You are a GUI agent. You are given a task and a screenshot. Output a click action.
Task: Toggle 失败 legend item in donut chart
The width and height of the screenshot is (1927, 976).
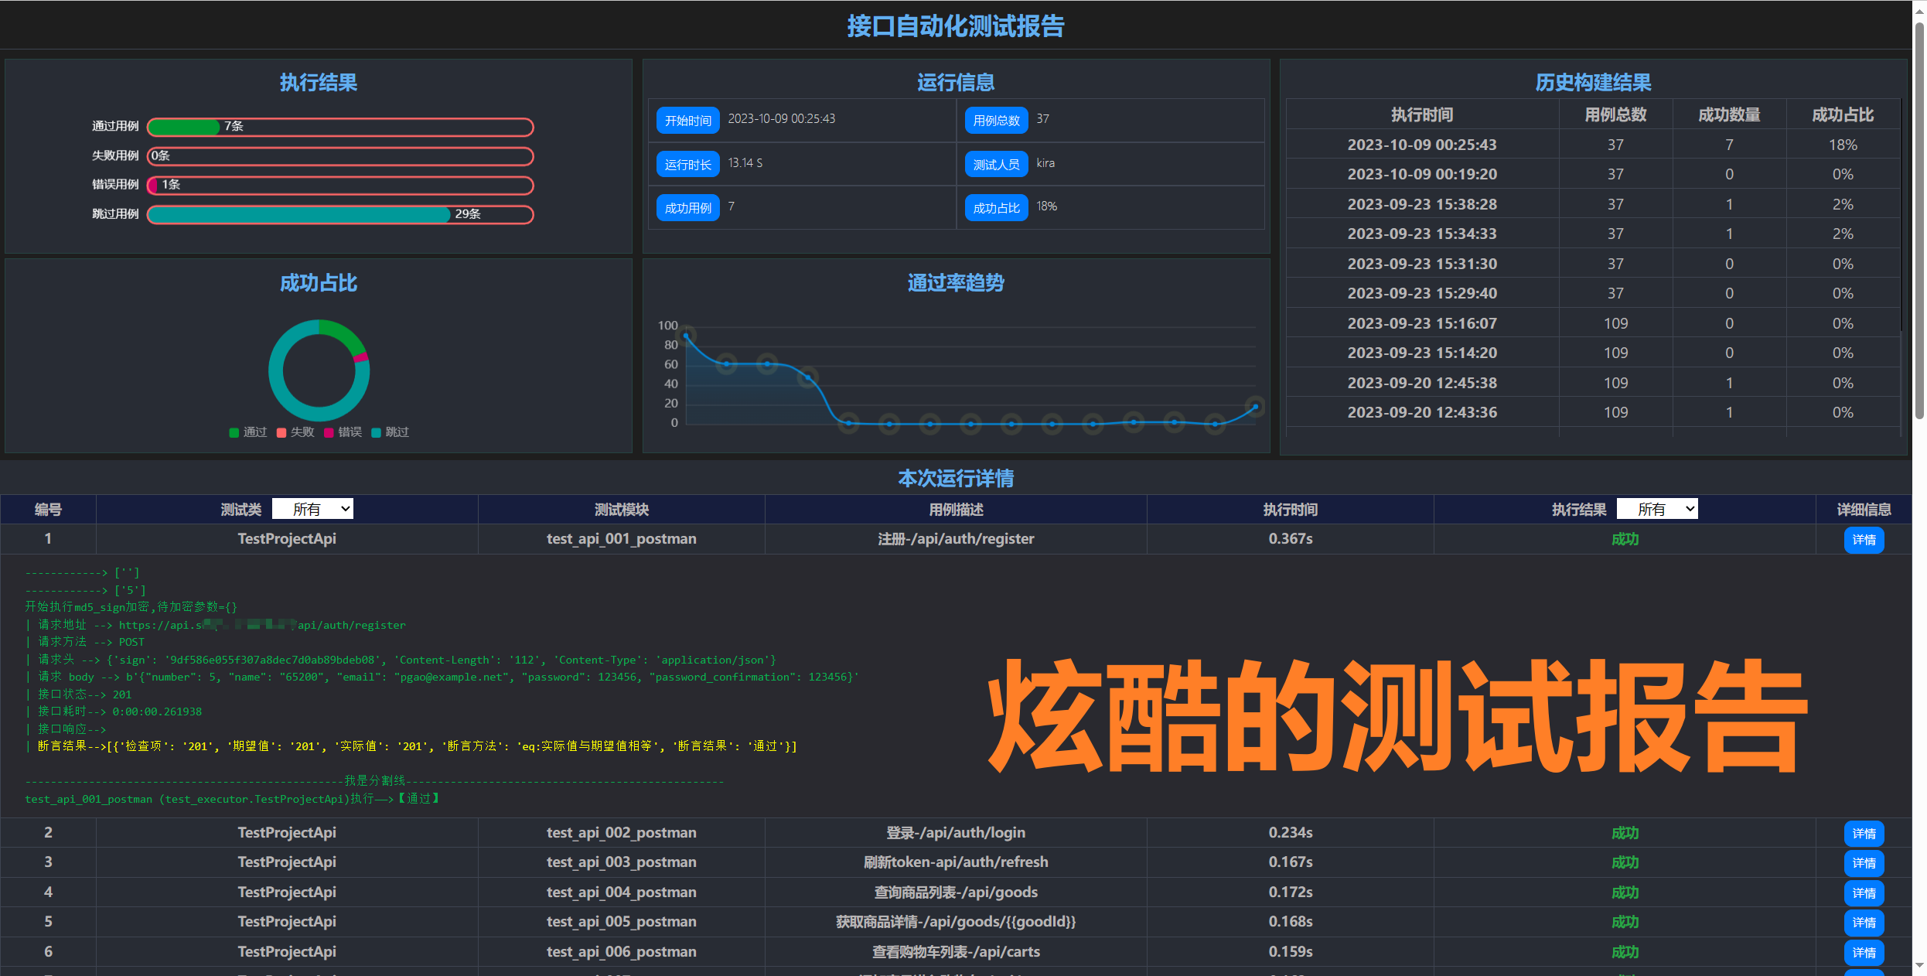click(295, 432)
